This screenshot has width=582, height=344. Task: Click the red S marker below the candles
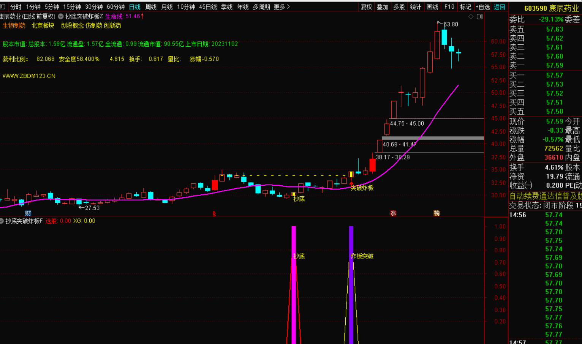tap(214, 214)
